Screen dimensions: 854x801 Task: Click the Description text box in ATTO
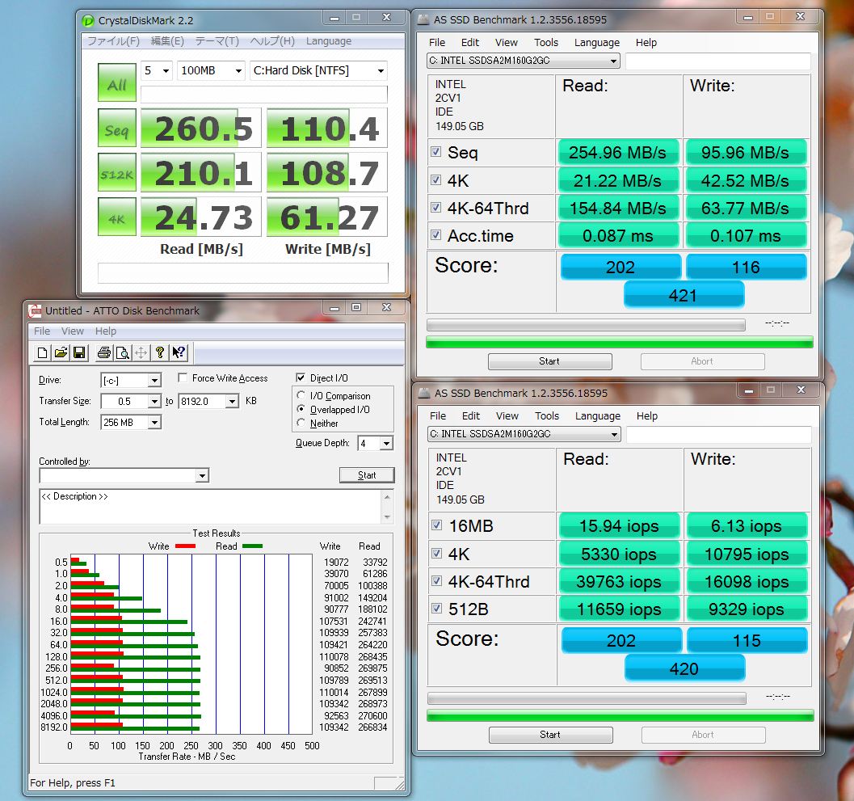point(211,507)
